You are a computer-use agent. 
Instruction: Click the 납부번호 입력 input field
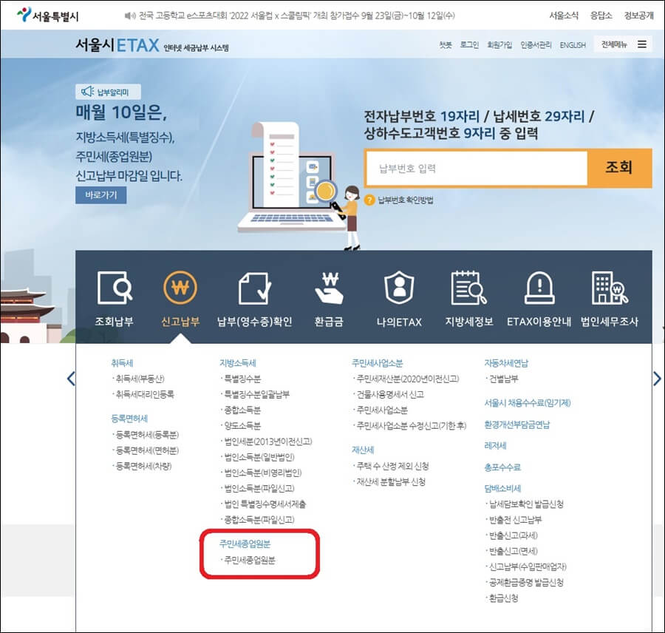click(x=477, y=169)
